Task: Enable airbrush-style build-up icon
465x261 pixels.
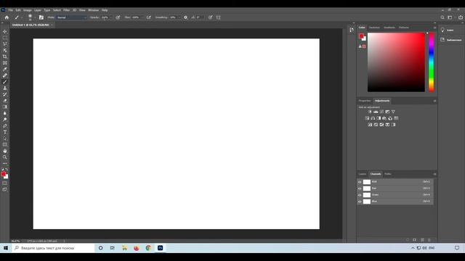Action: point(148,17)
